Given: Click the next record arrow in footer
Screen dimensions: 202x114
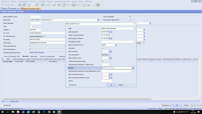Looking at the screenshot, I should pyautogui.click(x=198, y=105).
